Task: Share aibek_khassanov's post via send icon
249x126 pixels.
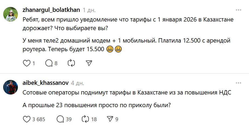Action: click(x=110, y=119)
